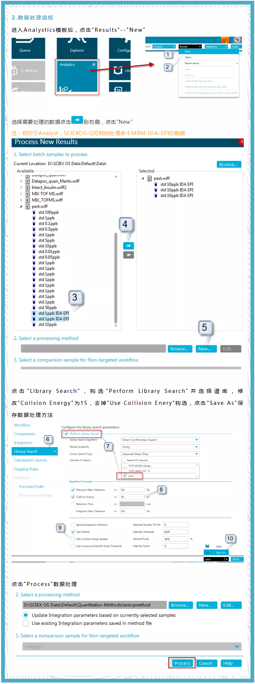Open Calculated Columns section
The width and height of the screenshot is (255, 684).
pos(31,460)
